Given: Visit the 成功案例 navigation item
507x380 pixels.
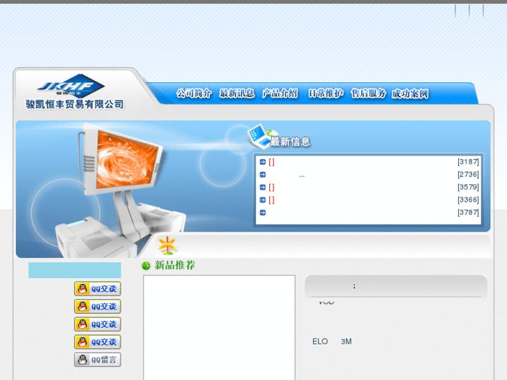Looking at the screenshot, I should pos(410,94).
